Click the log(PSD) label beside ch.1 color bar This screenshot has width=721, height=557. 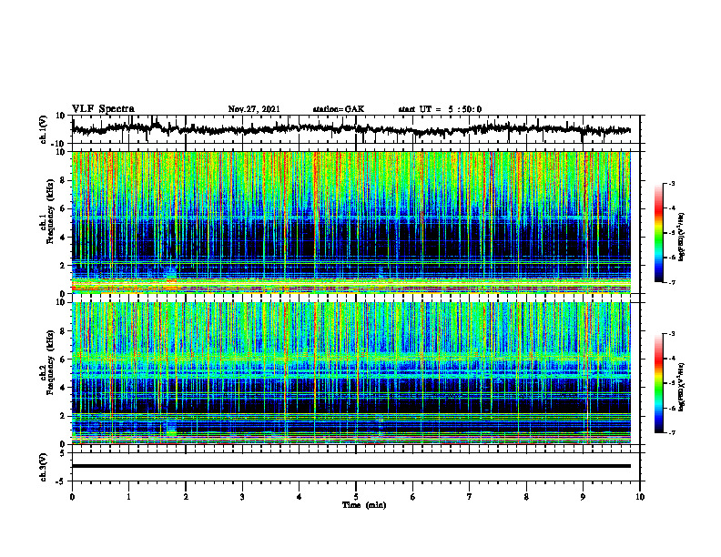(682, 236)
